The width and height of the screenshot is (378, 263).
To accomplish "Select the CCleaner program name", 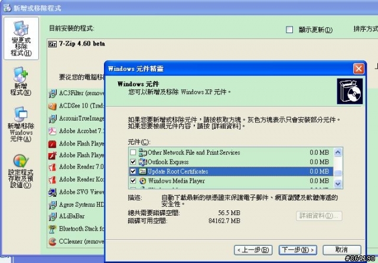I will coord(82,242).
